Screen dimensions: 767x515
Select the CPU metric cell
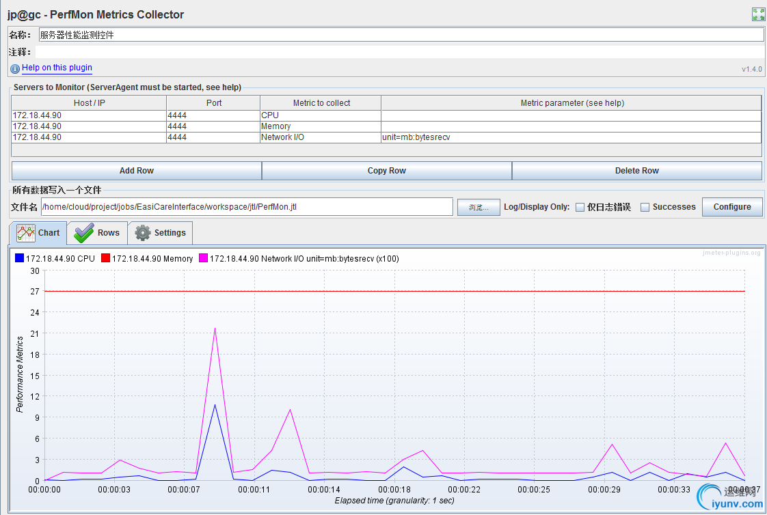[321, 115]
